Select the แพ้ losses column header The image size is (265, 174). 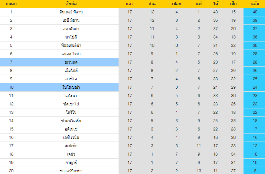point(198,4)
